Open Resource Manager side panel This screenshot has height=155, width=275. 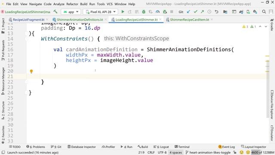(3, 81)
